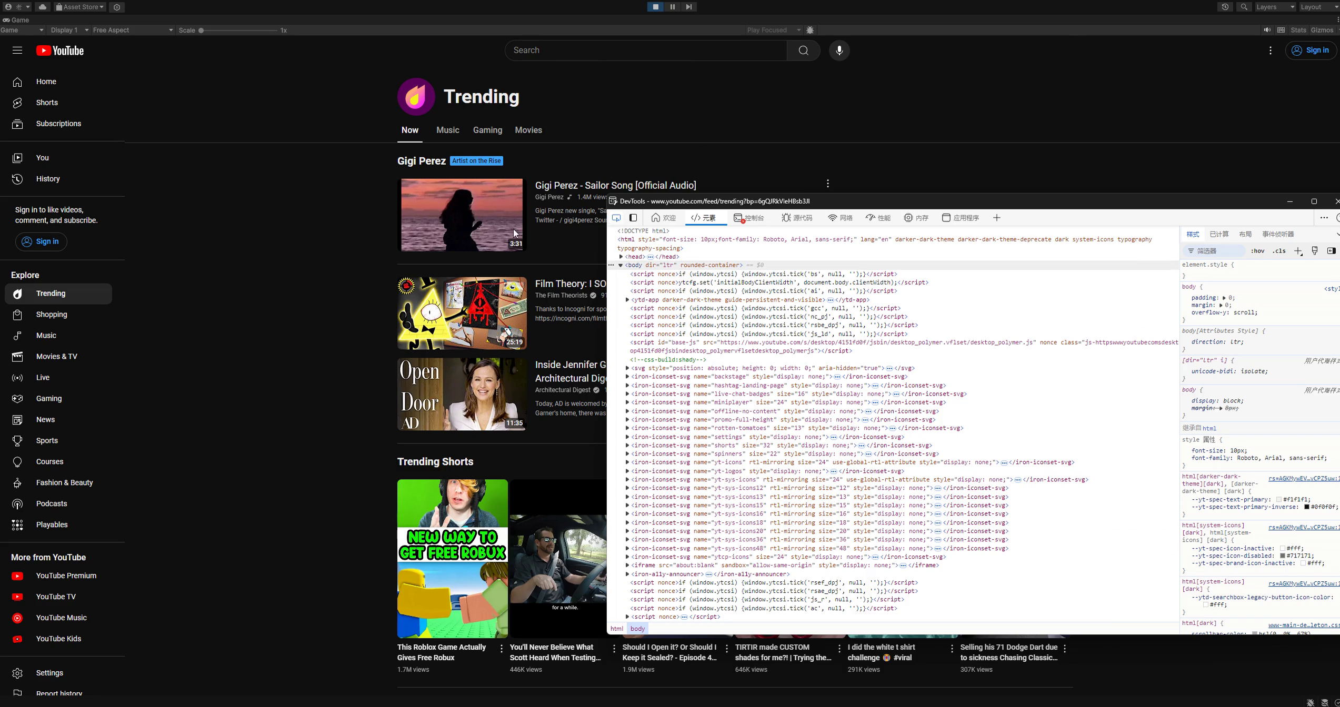
Task: Toggle Mute Audio speaker in Game view
Action: [x=1267, y=30]
